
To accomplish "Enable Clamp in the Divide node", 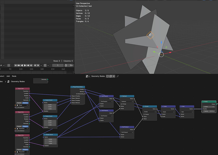I will [x=144, y=114].
